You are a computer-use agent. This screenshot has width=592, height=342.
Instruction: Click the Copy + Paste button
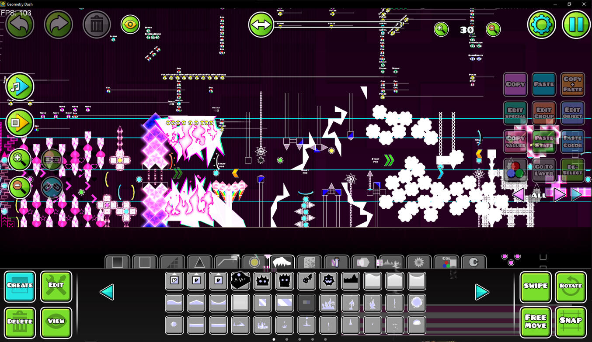[x=572, y=84]
